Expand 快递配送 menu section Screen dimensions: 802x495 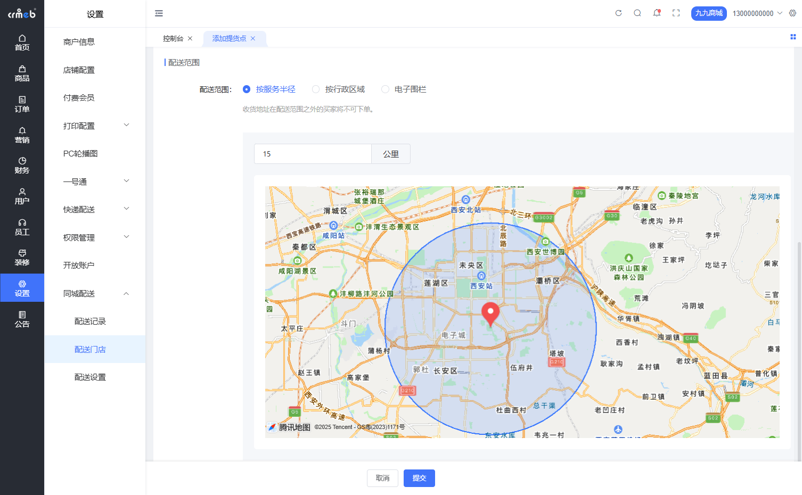pos(95,210)
